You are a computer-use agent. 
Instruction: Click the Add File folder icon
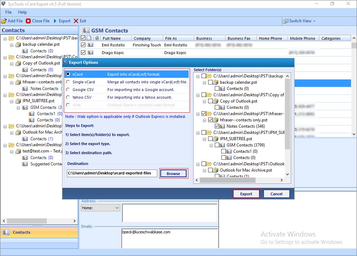(x=3, y=21)
